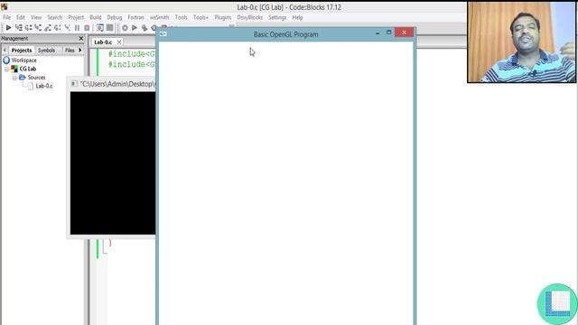Click the Stop debugger square icon
Viewport: 578px width, 325px height.
pyautogui.click(x=87, y=28)
